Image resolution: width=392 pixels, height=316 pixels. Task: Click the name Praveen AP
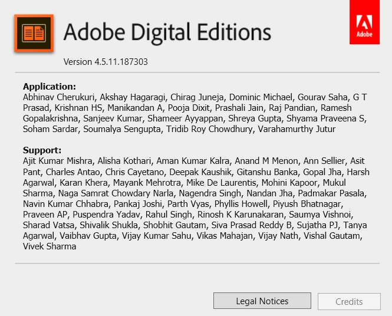[x=45, y=215]
